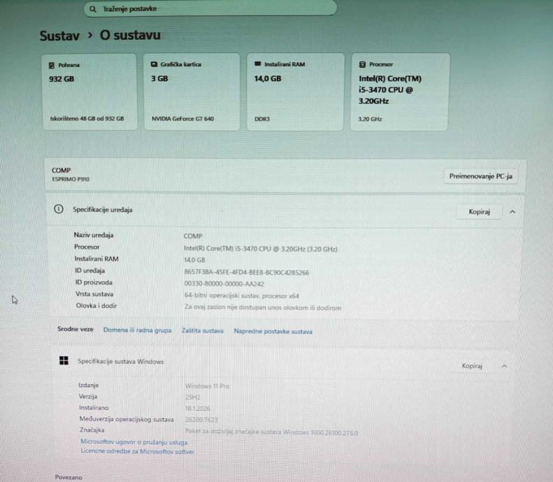Select the Procesor row value in device specs

point(260,249)
